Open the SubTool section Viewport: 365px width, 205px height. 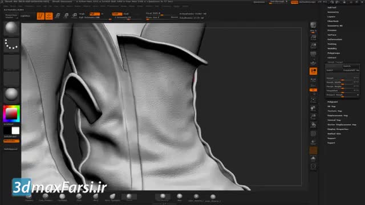point(332,7)
